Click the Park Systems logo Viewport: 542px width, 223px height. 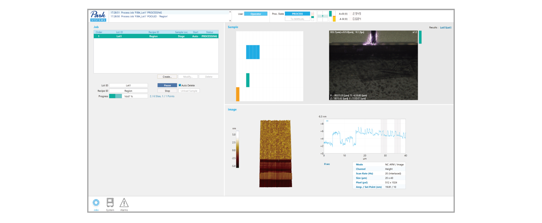98,16
